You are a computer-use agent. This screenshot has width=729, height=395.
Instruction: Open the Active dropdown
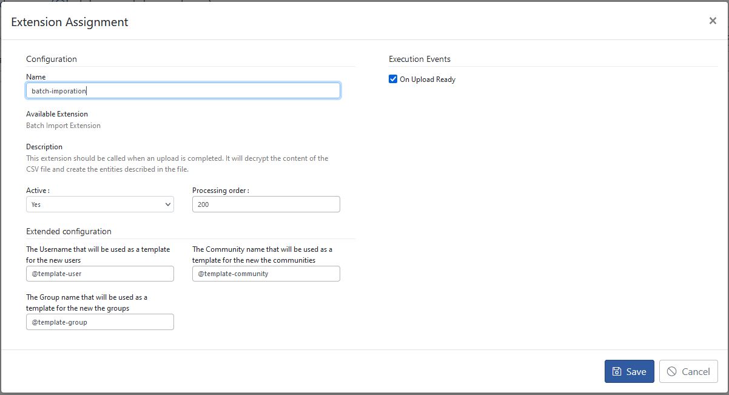click(x=100, y=204)
